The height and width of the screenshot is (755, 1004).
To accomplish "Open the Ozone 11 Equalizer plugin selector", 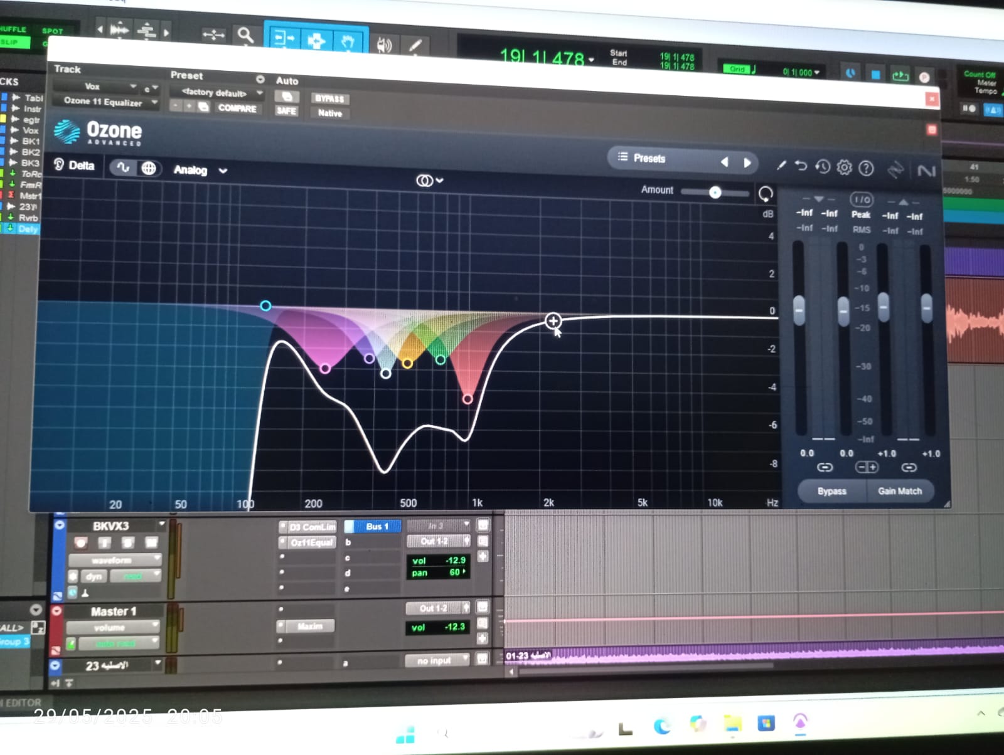I will pyautogui.click(x=107, y=101).
